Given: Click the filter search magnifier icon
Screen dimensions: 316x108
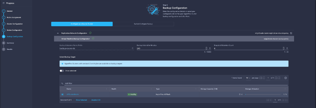Looking at the screenshot, I should pos(62,84).
